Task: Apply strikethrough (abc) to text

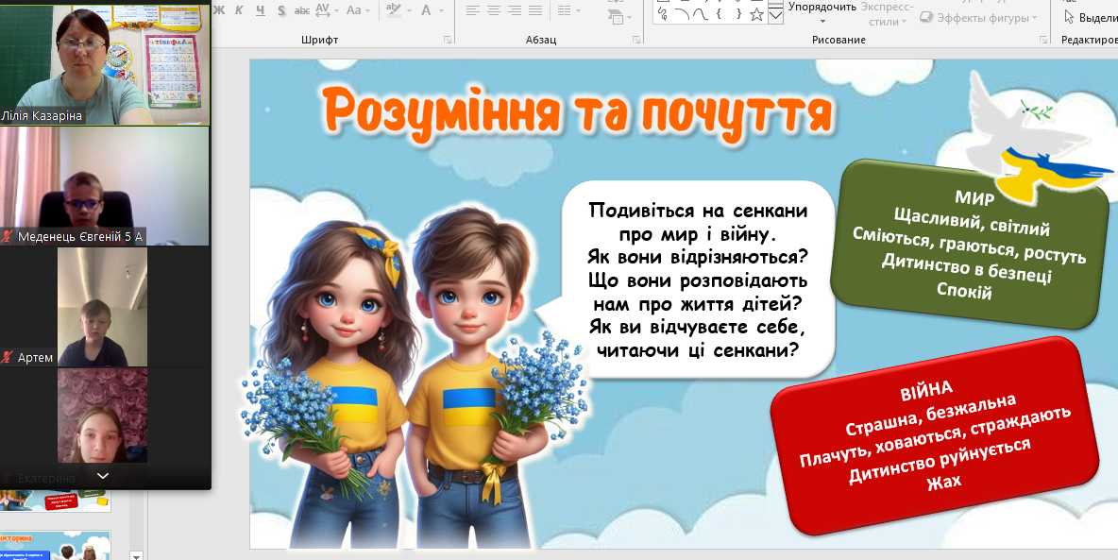Action: (302, 10)
